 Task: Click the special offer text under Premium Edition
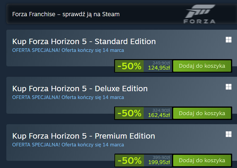point(68,145)
